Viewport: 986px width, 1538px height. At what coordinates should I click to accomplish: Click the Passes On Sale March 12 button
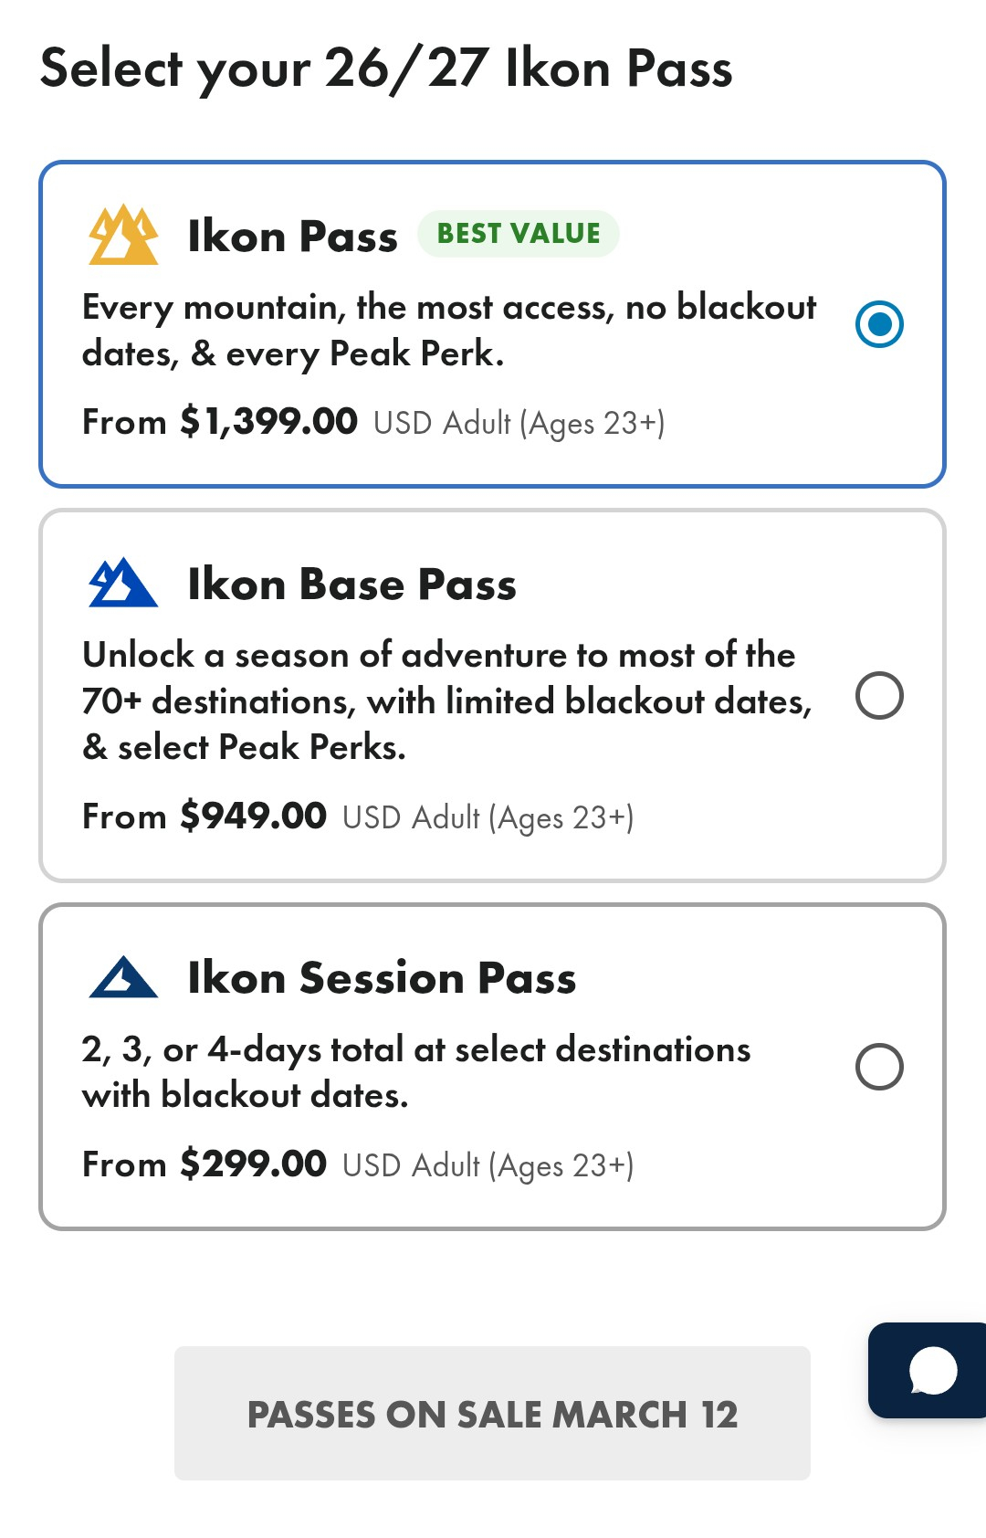[492, 1413]
